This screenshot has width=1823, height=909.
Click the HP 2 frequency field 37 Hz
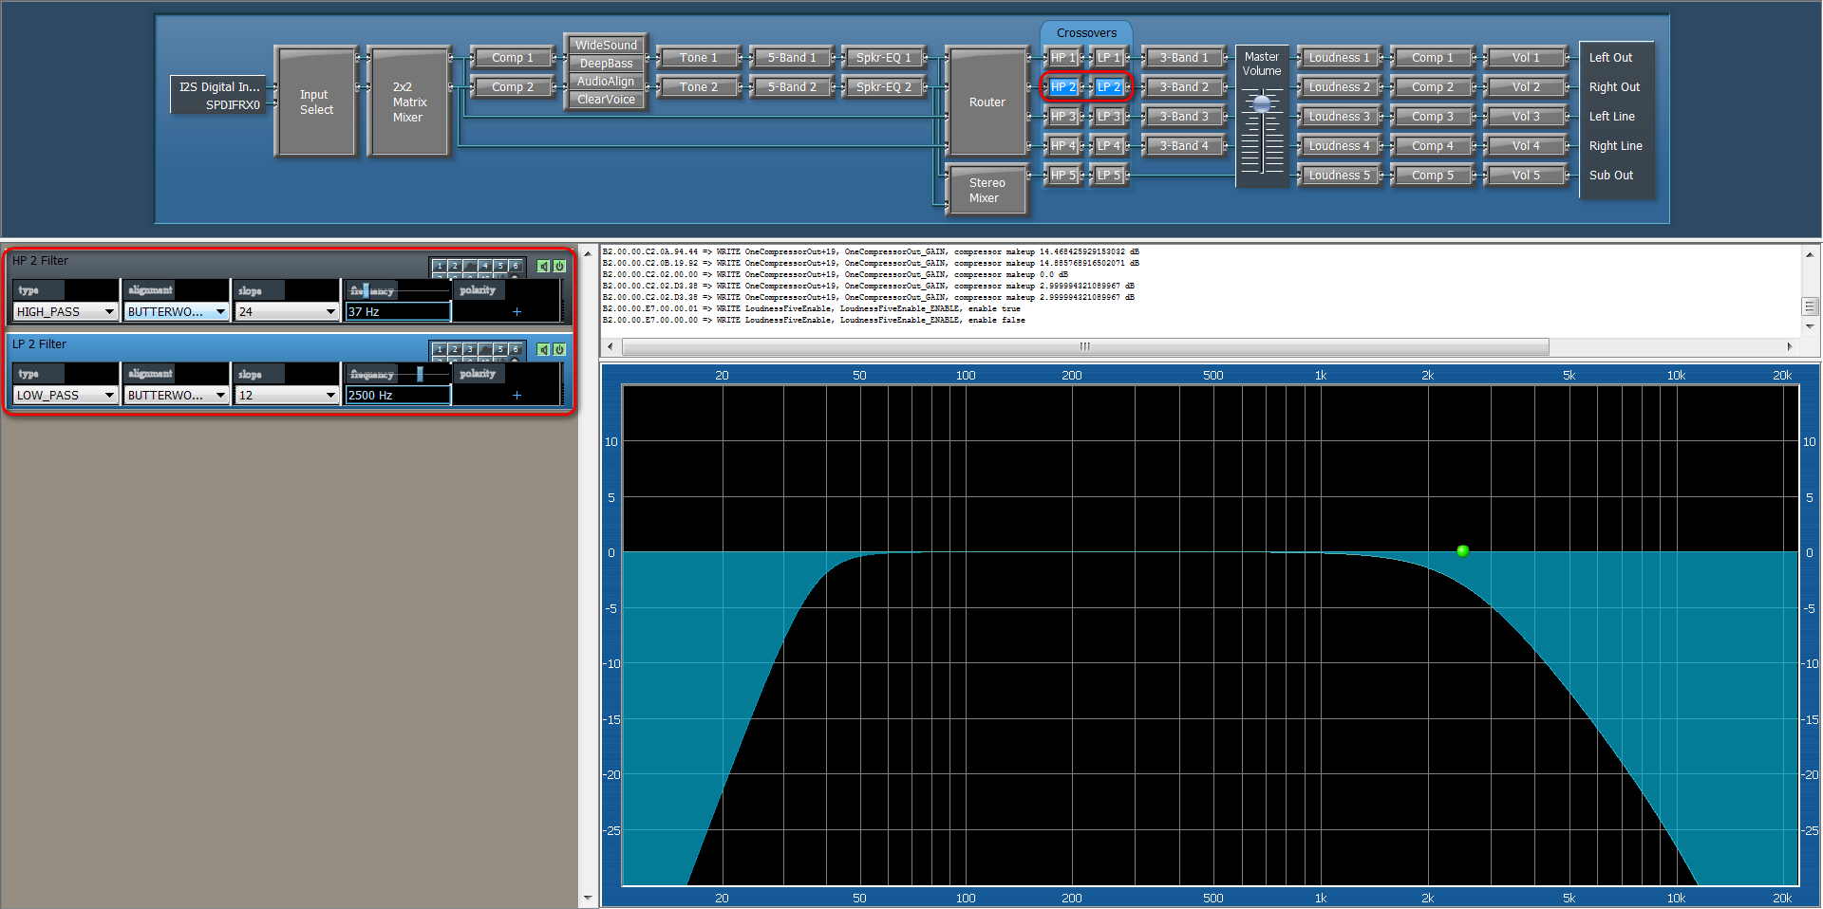point(398,311)
